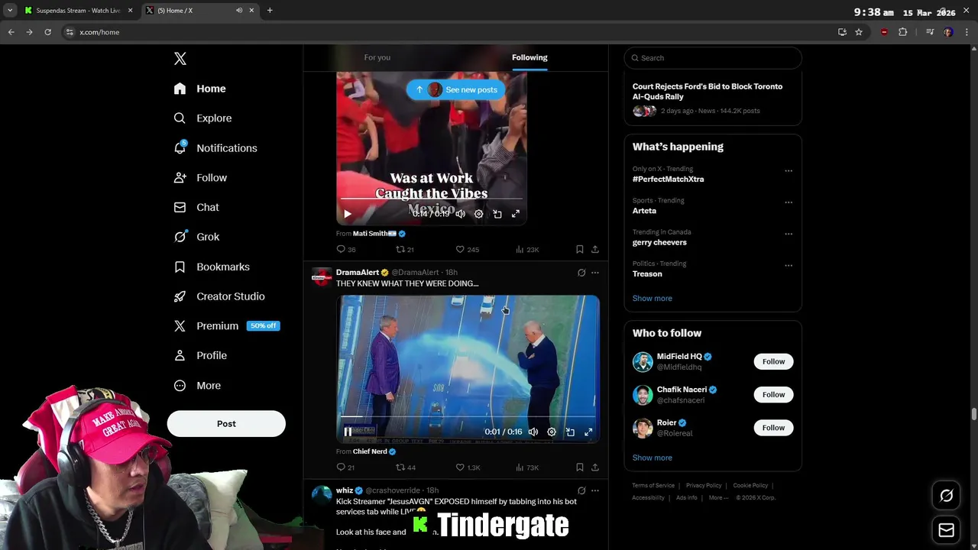Go to Profile page
Image resolution: width=978 pixels, height=550 pixels.
200,355
